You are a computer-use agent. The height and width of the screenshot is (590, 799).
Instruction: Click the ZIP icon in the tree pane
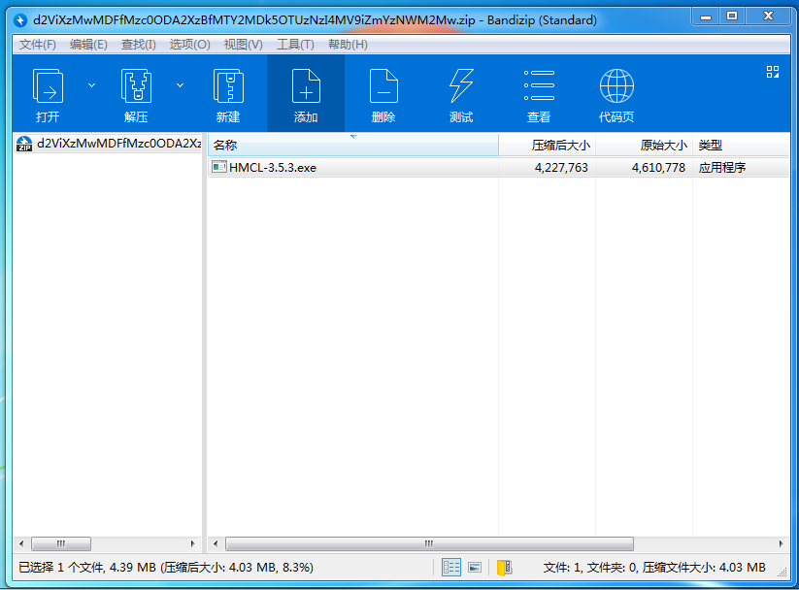click(24, 144)
